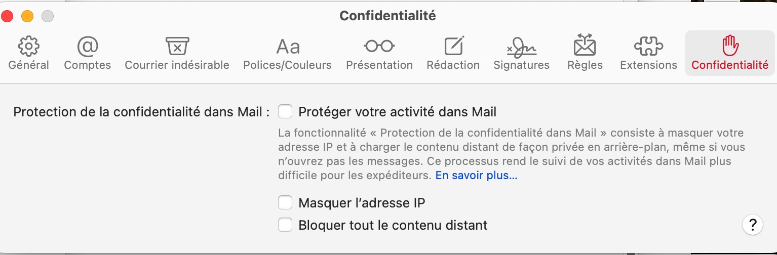This screenshot has height=255, width=777.
Task: Open the Général gear icon
Action: point(28,47)
